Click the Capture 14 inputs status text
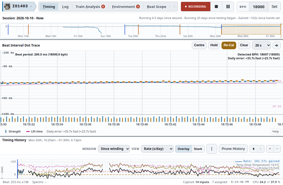This screenshot has width=283, height=185. pos(196,182)
